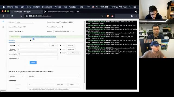Click the Random degree field

[37, 58]
